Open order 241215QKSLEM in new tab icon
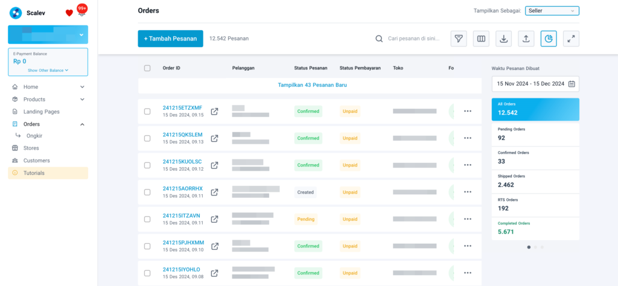The height and width of the screenshot is (286, 618). 214,138
